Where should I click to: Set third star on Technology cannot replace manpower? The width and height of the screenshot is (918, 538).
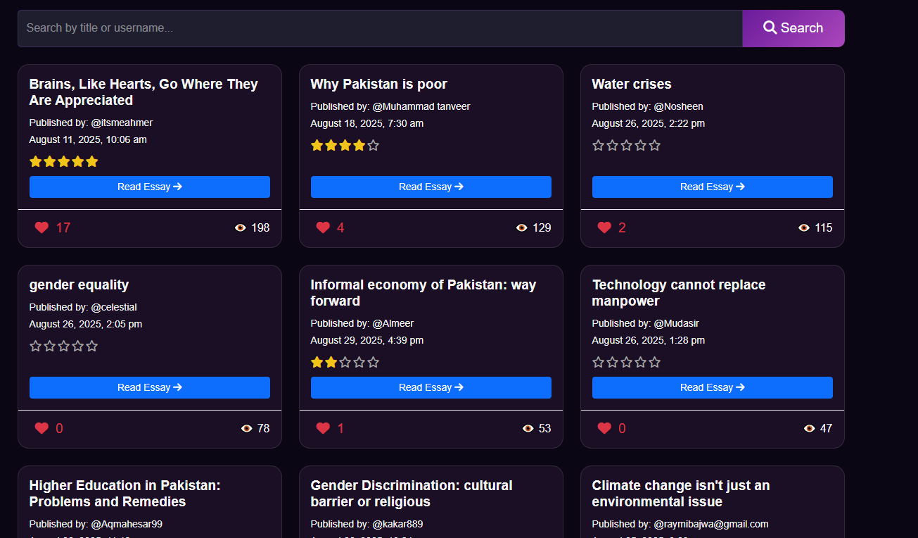click(x=626, y=362)
